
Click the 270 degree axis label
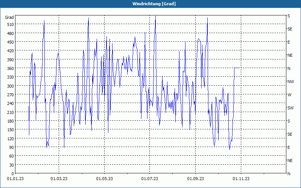(x=11, y=95)
